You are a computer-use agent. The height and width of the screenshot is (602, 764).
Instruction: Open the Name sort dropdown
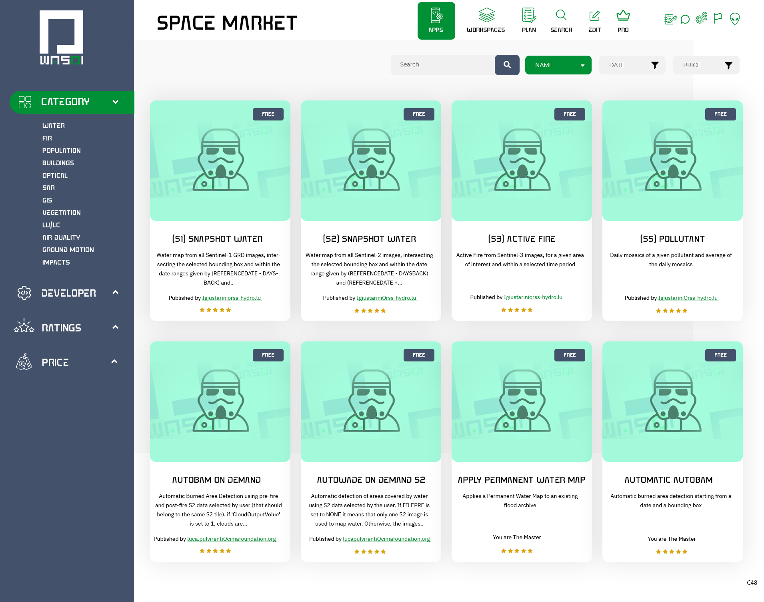558,65
